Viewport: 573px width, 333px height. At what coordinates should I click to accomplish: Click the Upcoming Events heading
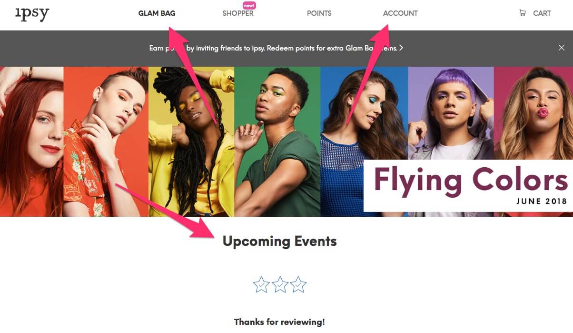280,241
